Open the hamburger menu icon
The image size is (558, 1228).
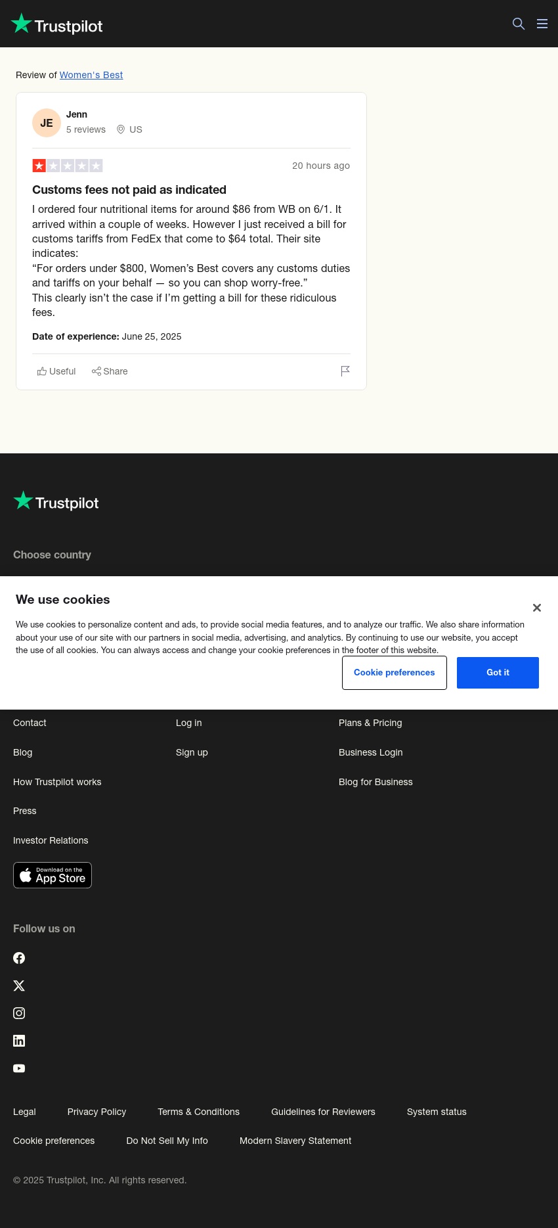[542, 24]
